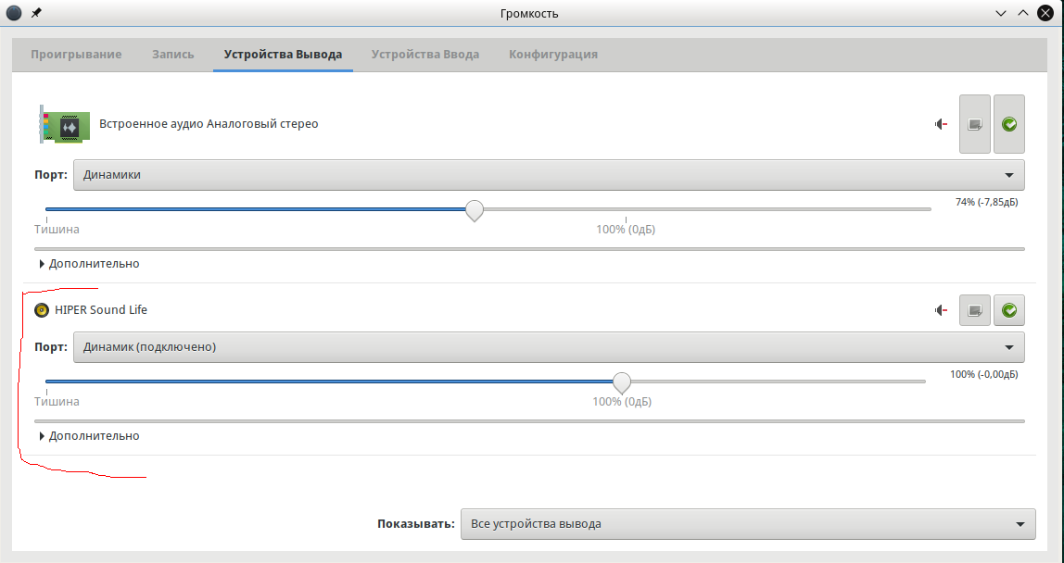1064x563 pixels.
Task: Toggle channel lock for HIPER Sound Life
Action: coord(974,310)
